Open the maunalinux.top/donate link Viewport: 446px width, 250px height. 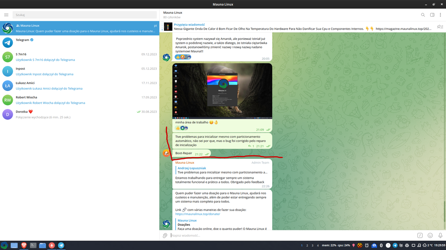(198, 214)
